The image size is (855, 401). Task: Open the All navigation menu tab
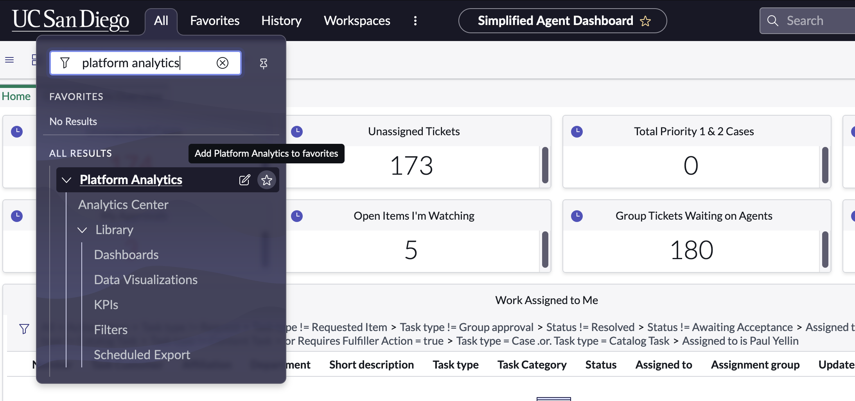click(x=161, y=21)
